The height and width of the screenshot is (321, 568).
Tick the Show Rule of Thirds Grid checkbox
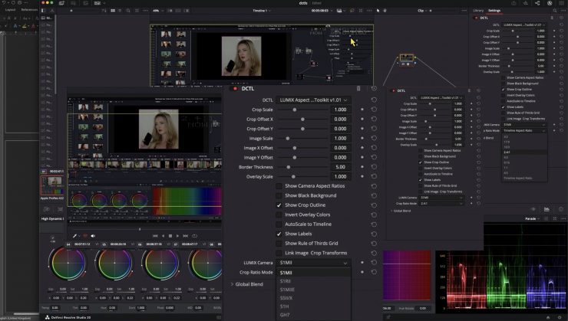(x=279, y=244)
